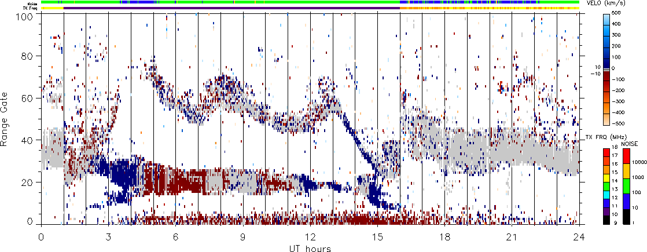Click the 12 tick label on the UT hours axis
This screenshot has width=647, height=252.
(310, 236)
